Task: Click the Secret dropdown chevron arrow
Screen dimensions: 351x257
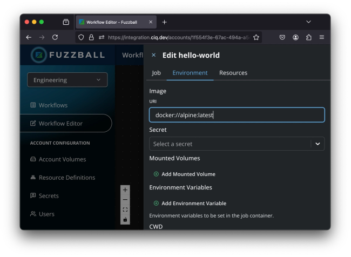Action: 318,144
